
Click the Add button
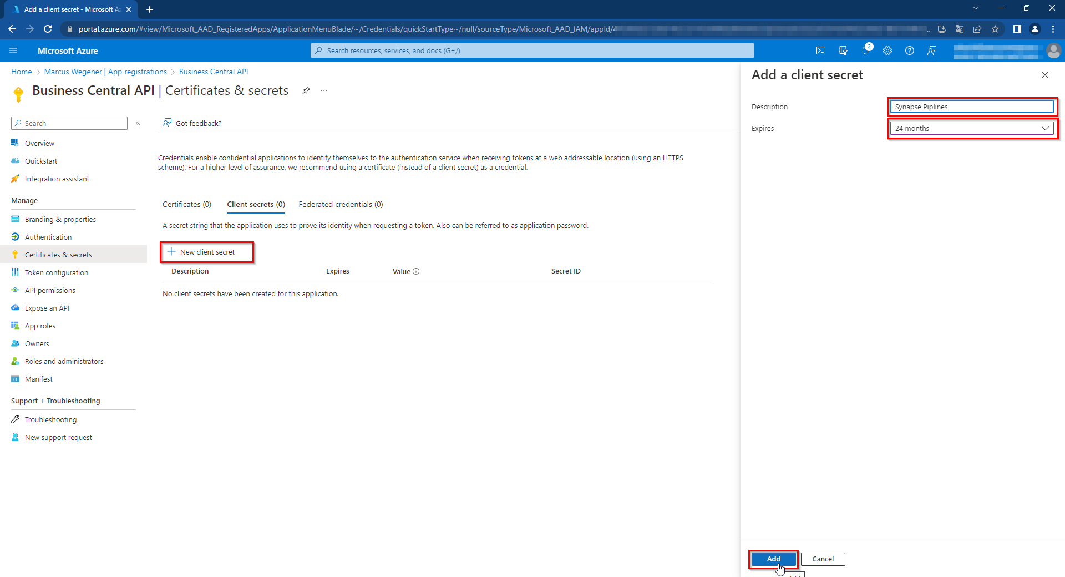(774, 559)
